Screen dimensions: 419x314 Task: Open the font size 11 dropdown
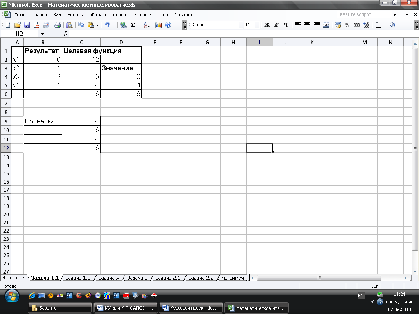(257, 25)
